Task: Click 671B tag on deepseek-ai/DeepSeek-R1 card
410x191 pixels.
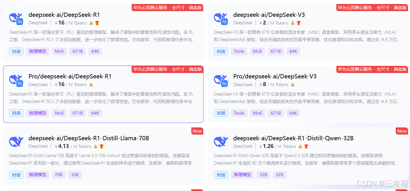Action: pos(78,51)
